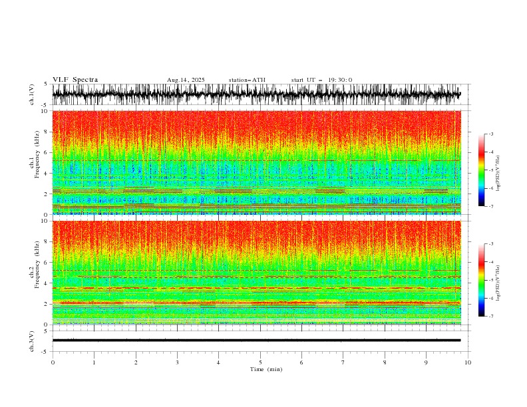This screenshot has width=527, height=407.
Task: Click the lower color scale bar for ch.2
Action: click(481, 280)
